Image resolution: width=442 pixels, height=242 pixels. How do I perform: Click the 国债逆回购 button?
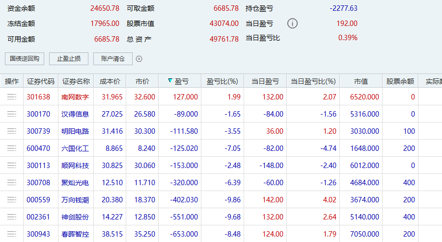coord(25,59)
